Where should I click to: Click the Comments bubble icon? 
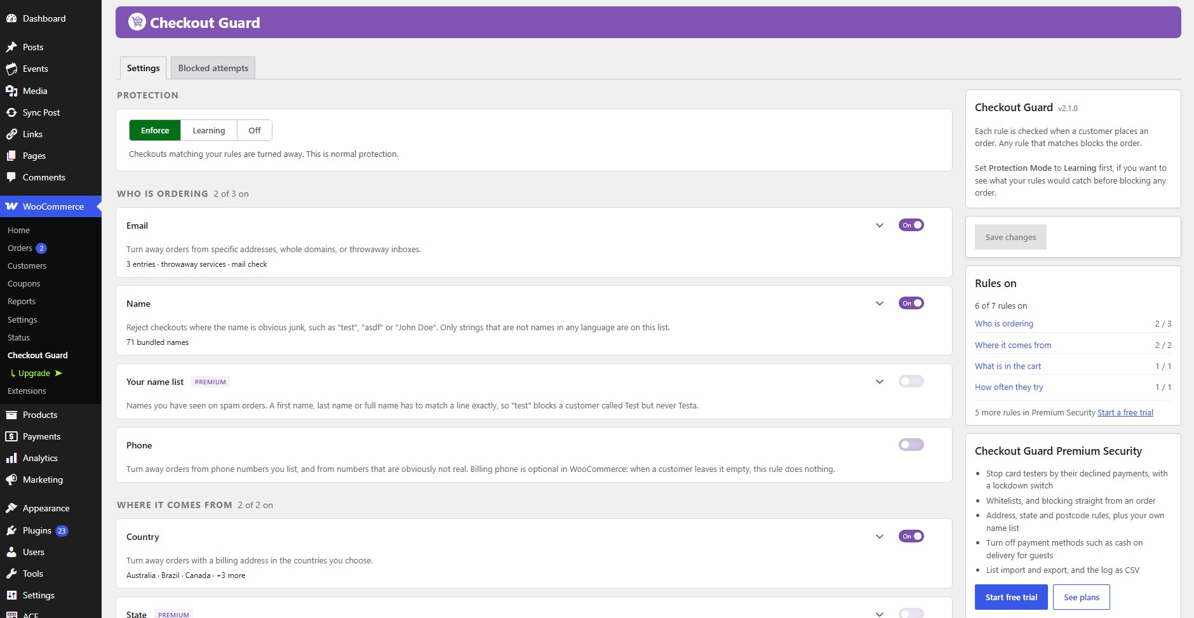coord(11,177)
